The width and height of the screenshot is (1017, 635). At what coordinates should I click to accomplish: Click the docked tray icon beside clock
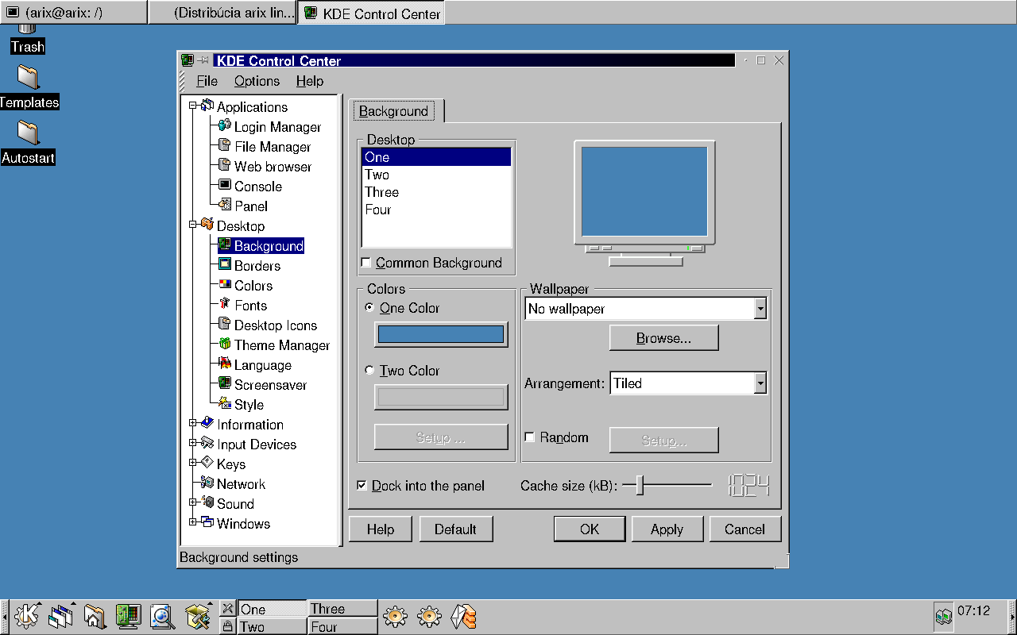pos(943,615)
